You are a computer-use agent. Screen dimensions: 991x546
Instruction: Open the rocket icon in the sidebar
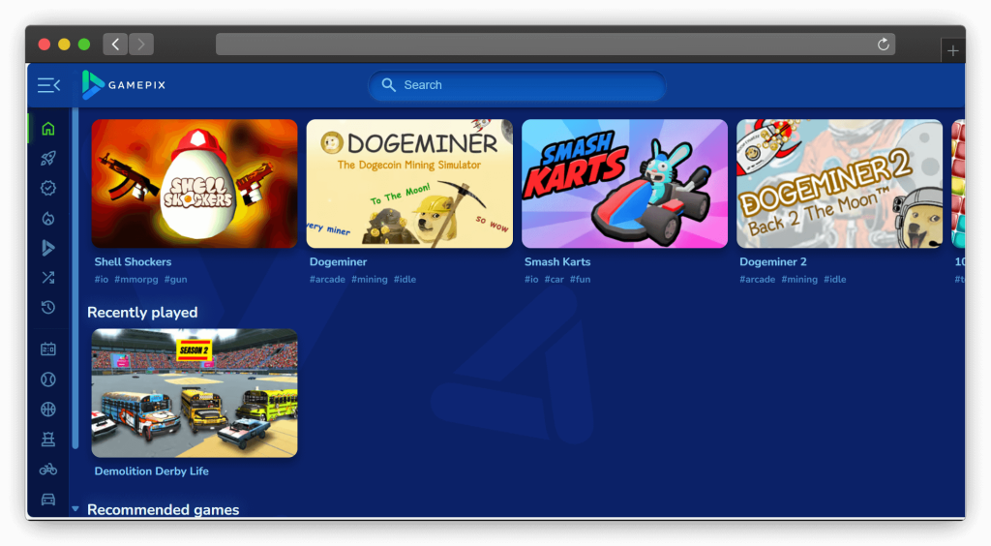tap(48, 159)
